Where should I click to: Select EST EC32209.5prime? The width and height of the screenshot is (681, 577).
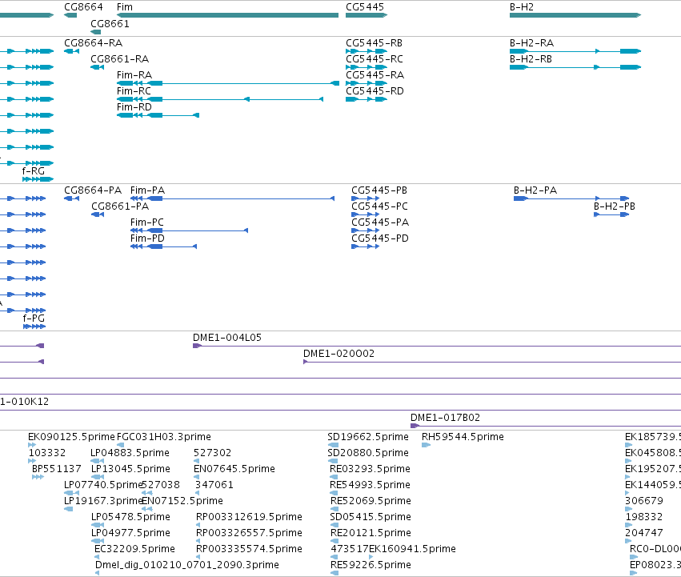point(134,549)
